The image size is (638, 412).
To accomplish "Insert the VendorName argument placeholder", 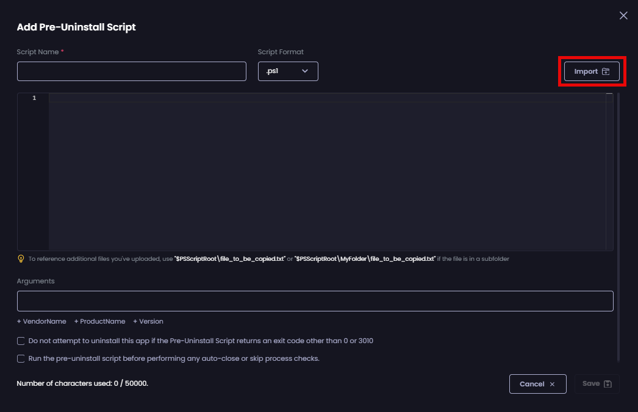I will tap(41, 321).
